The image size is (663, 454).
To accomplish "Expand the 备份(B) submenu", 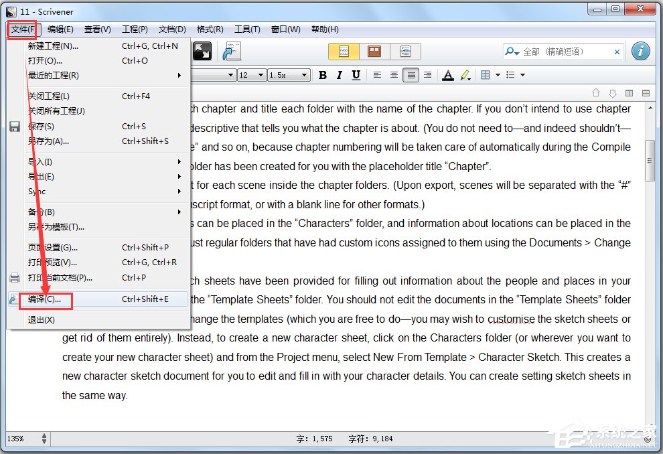I will click(x=98, y=212).
